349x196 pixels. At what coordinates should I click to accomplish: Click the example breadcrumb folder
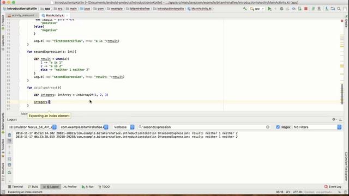(115, 9)
